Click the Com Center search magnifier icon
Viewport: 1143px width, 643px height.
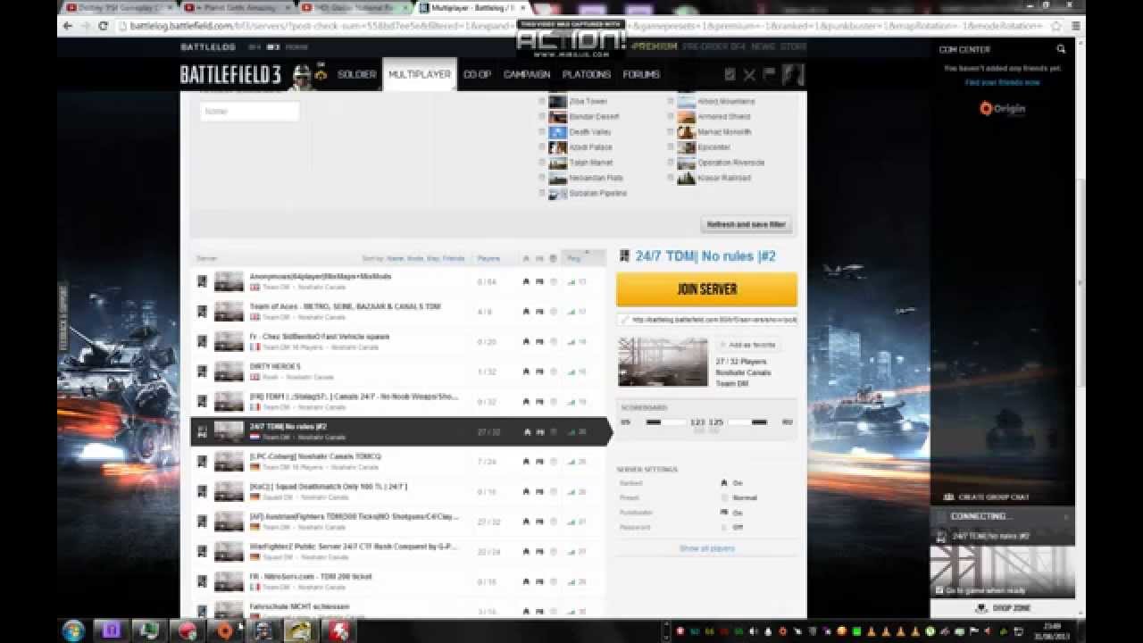coord(1061,49)
